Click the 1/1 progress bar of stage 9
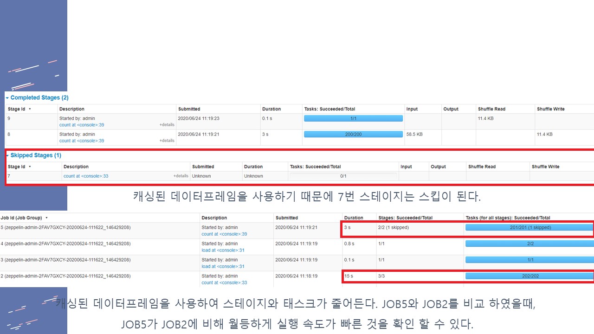This screenshot has height=334, width=594. pos(353,118)
